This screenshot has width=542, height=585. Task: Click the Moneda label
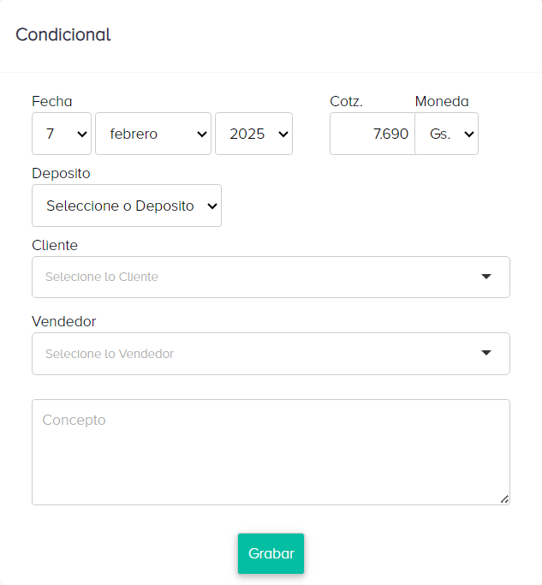[442, 101]
